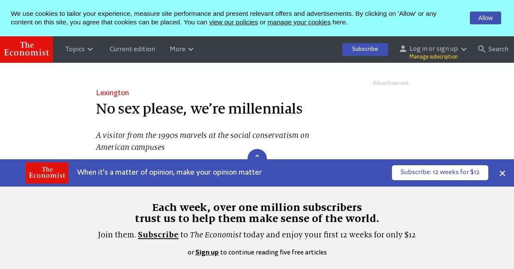Click the user profile icon
514x269 pixels.
pyautogui.click(x=403, y=49)
